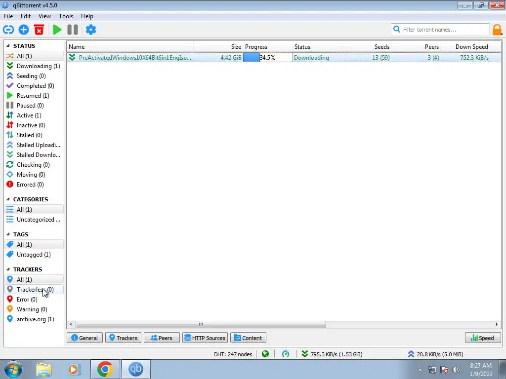Open Options via the blue gear icon
This screenshot has height=379, width=506.
pos(91,30)
